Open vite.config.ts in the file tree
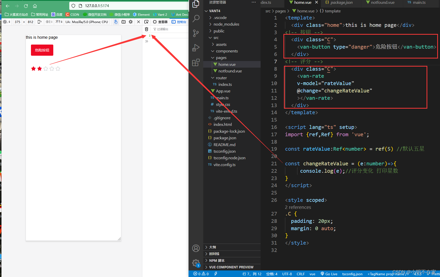The image size is (440, 277). pyautogui.click(x=232, y=165)
